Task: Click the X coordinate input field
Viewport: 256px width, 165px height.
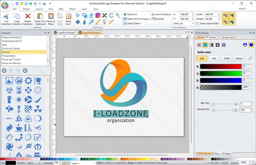Action: (185, 14)
